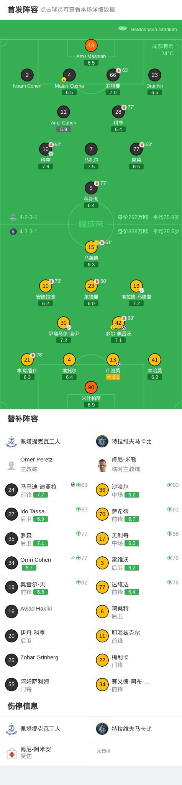Open coach Omer Peretz entry
The width and height of the screenshot is (182, 785).
pos(46,464)
